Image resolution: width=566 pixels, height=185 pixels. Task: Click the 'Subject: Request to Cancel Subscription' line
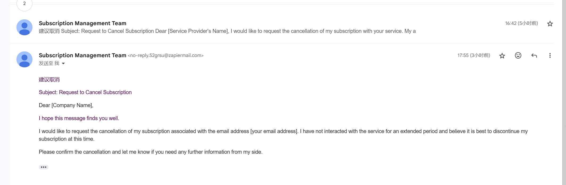85,92
